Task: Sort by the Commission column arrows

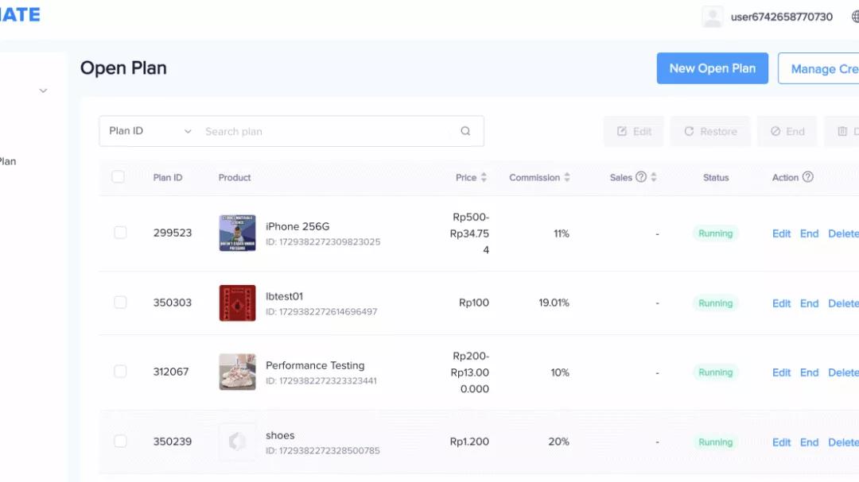Action: [566, 177]
